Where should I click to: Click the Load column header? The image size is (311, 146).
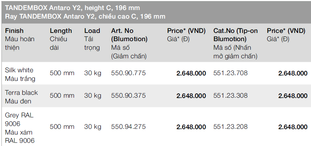92,31
